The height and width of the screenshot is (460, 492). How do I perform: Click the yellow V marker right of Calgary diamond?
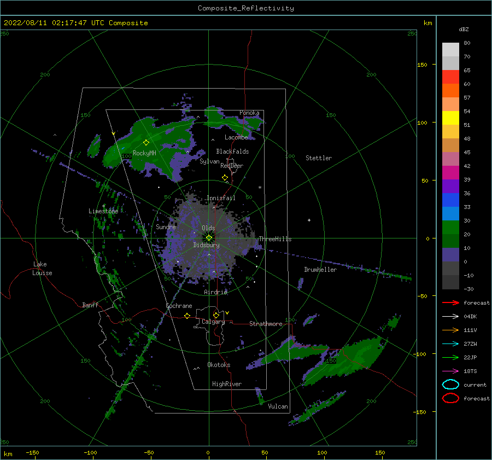(x=227, y=313)
